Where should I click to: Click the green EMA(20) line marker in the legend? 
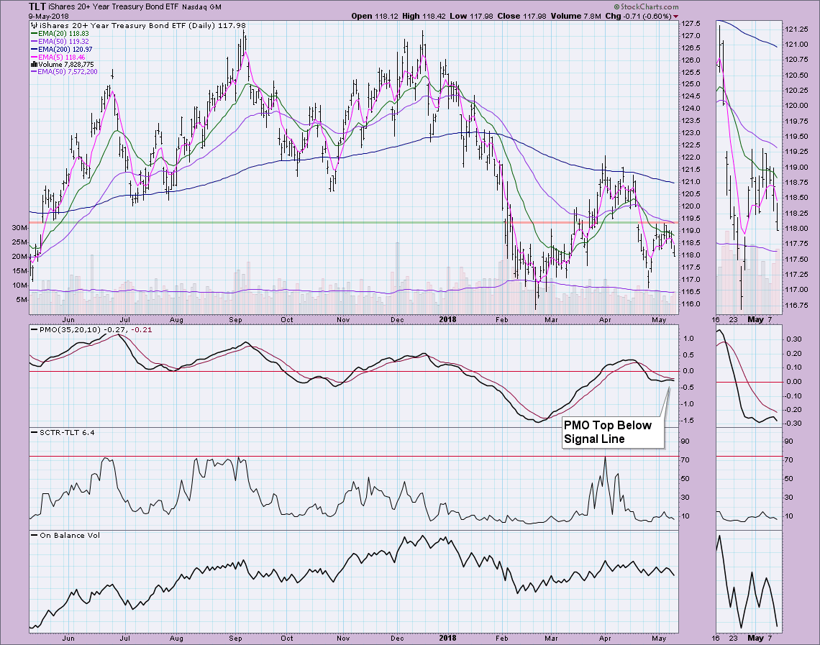(x=34, y=34)
